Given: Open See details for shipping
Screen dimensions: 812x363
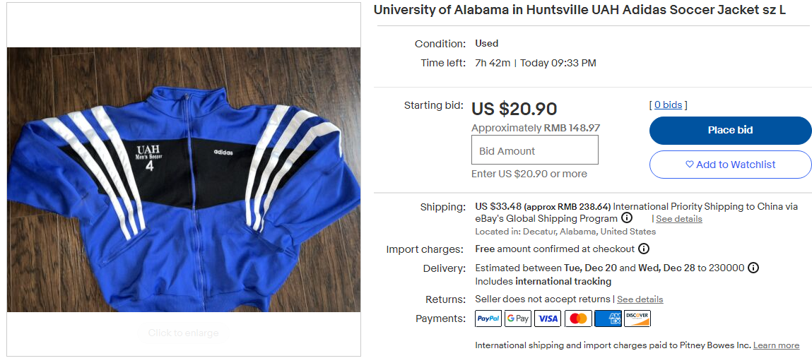Looking at the screenshot, I should point(678,219).
